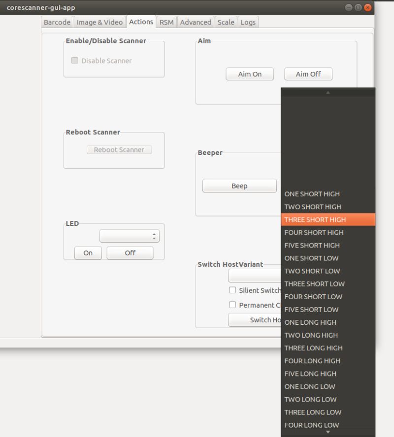394x437 pixels.
Task: Enable the Silient Switch option
Action: click(232, 290)
